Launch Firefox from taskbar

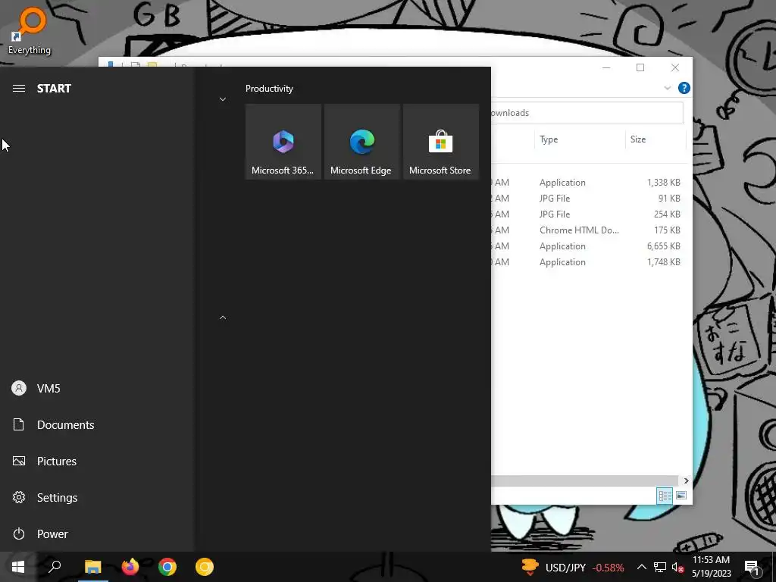click(x=130, y=567)
